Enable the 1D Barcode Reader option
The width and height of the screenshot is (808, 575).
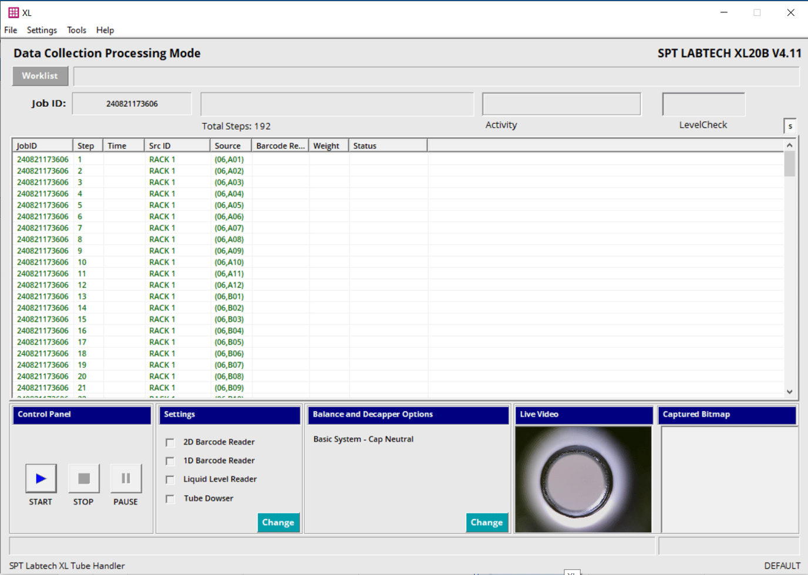(170, 461)
